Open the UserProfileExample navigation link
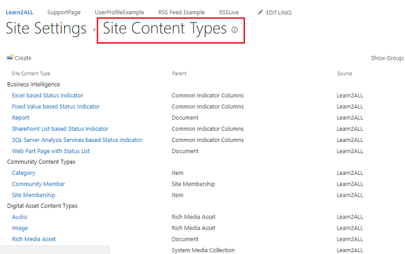Viewport: 405px width, 254px height. [119, 12]
